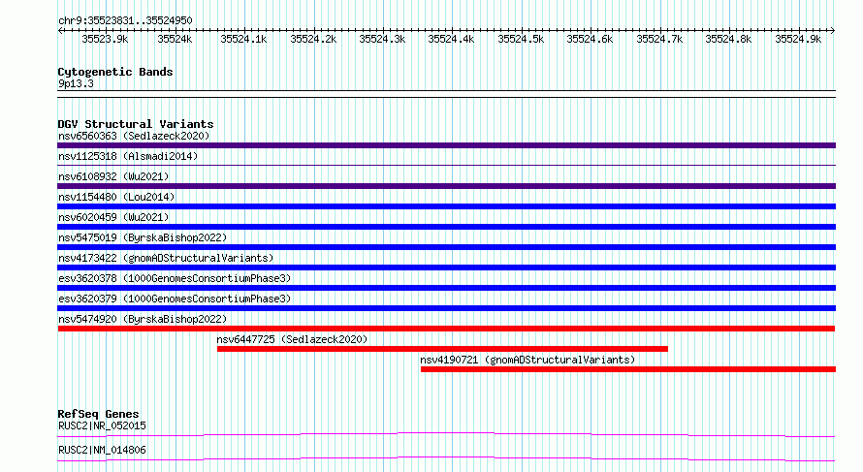Select the blue bar under nsv6020459

coord(446,227)
